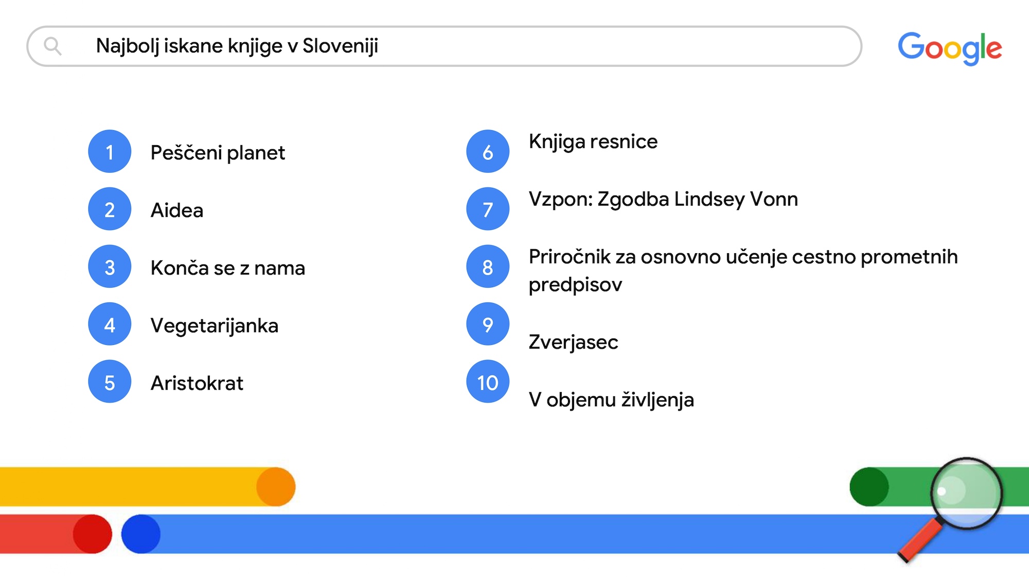Click the blue number 5 circle
Screen dimensions: 1029x579
coord(110,381)
